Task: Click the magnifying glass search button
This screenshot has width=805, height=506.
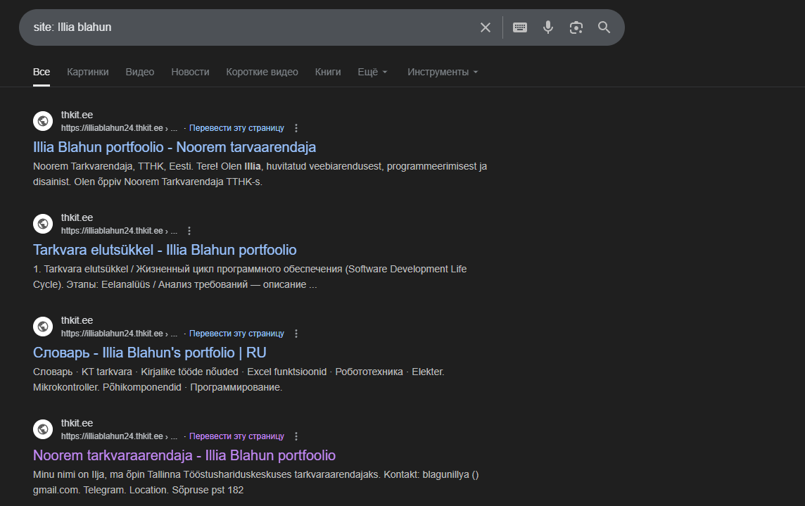Action: (x=604, y=27)
